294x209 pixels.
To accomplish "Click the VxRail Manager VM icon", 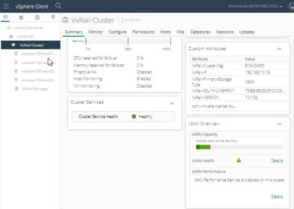I will tap(17, 89).
